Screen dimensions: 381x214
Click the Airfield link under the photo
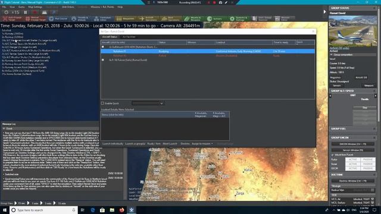click(339, 48)
